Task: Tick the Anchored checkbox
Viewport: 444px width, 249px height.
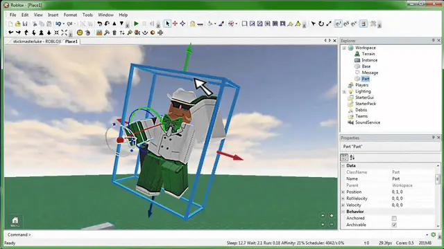Action: (394, 219)
